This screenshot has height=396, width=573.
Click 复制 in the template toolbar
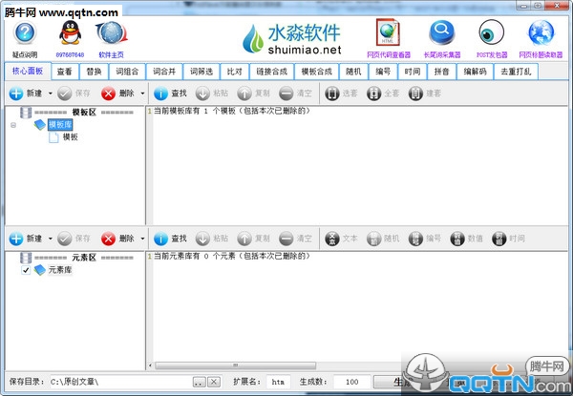point(254,94)
